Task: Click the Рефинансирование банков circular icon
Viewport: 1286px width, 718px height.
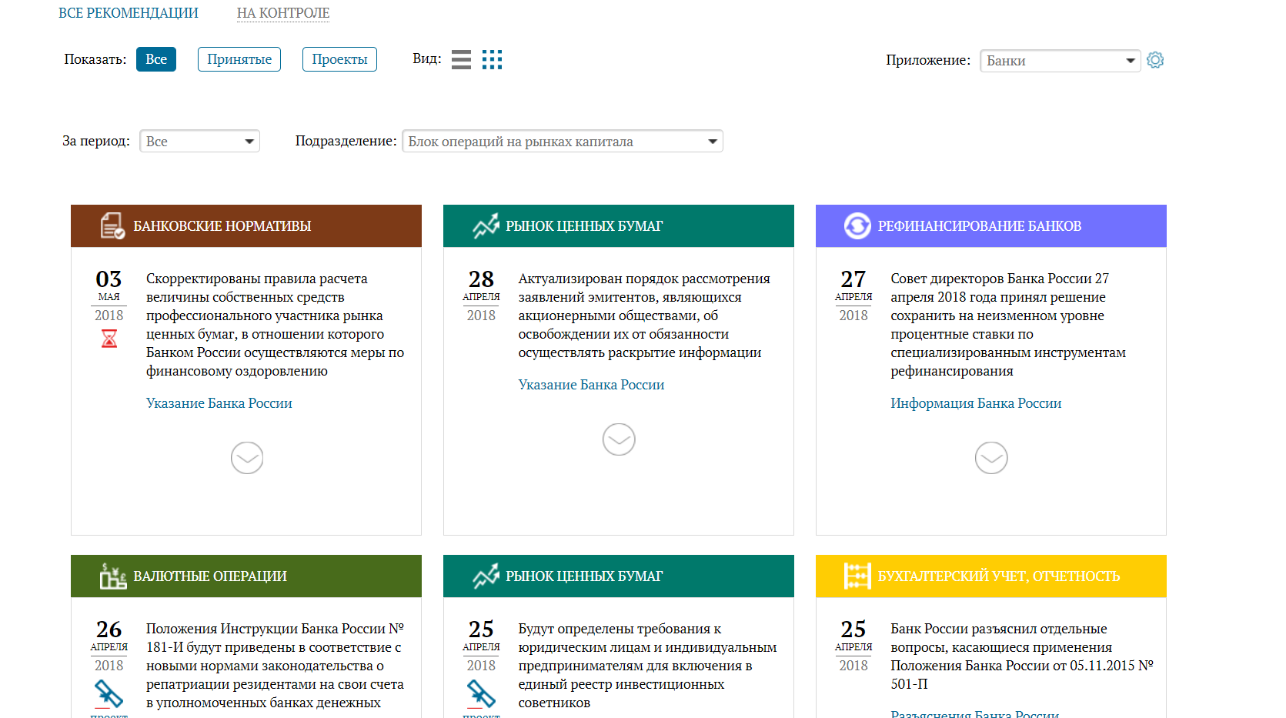Action: click(857, 225)
